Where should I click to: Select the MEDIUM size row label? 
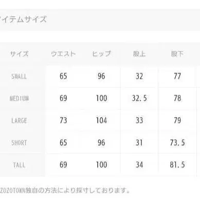19,98
